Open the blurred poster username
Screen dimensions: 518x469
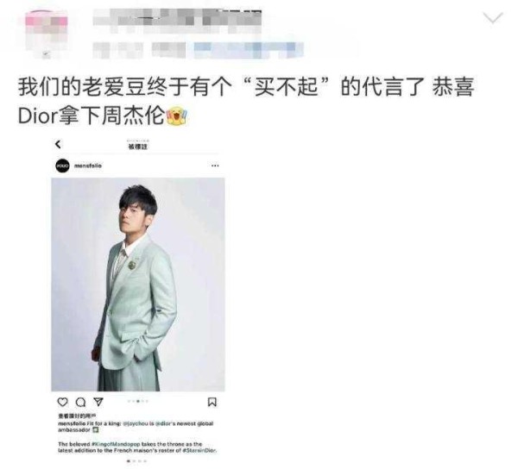coord(177,21)
